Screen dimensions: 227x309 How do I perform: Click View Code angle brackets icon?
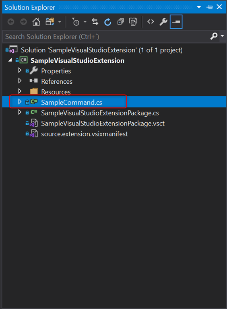pos(151,21)
